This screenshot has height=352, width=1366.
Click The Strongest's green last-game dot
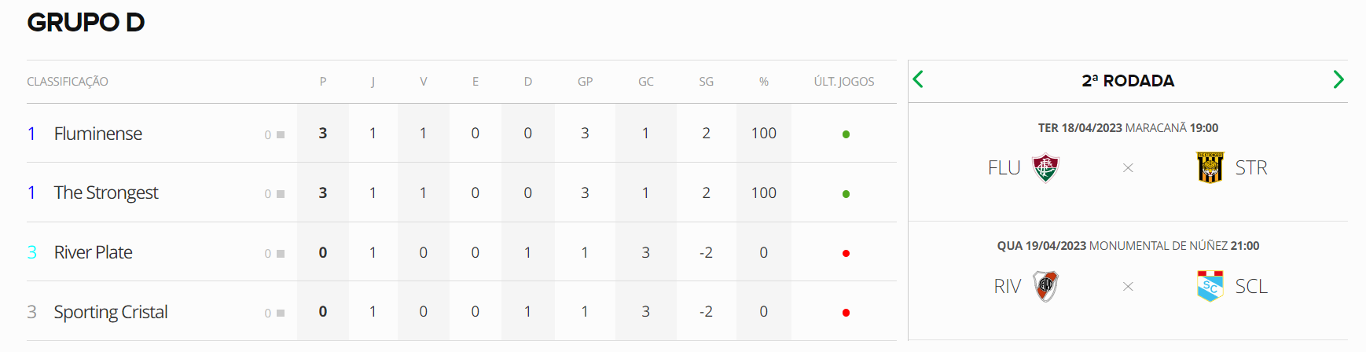click(846, 194)
